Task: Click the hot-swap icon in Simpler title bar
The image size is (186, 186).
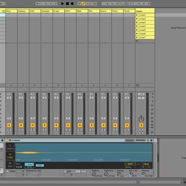Action: click(148, 140)
